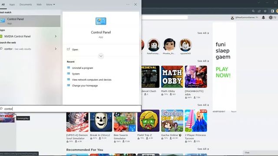The width and height of the screenshot is (278, 156).
Task: Click See All above Gacha Online row
Action: click(203, 105)
